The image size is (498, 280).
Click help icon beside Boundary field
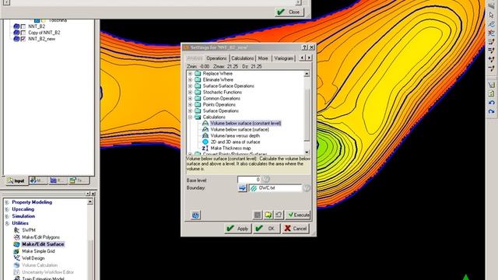pos(307,188)
